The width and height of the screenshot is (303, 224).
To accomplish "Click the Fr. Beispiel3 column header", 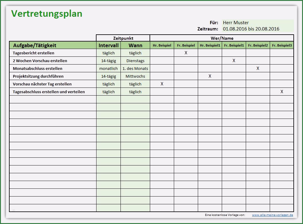I will click(x=282, y=45).
